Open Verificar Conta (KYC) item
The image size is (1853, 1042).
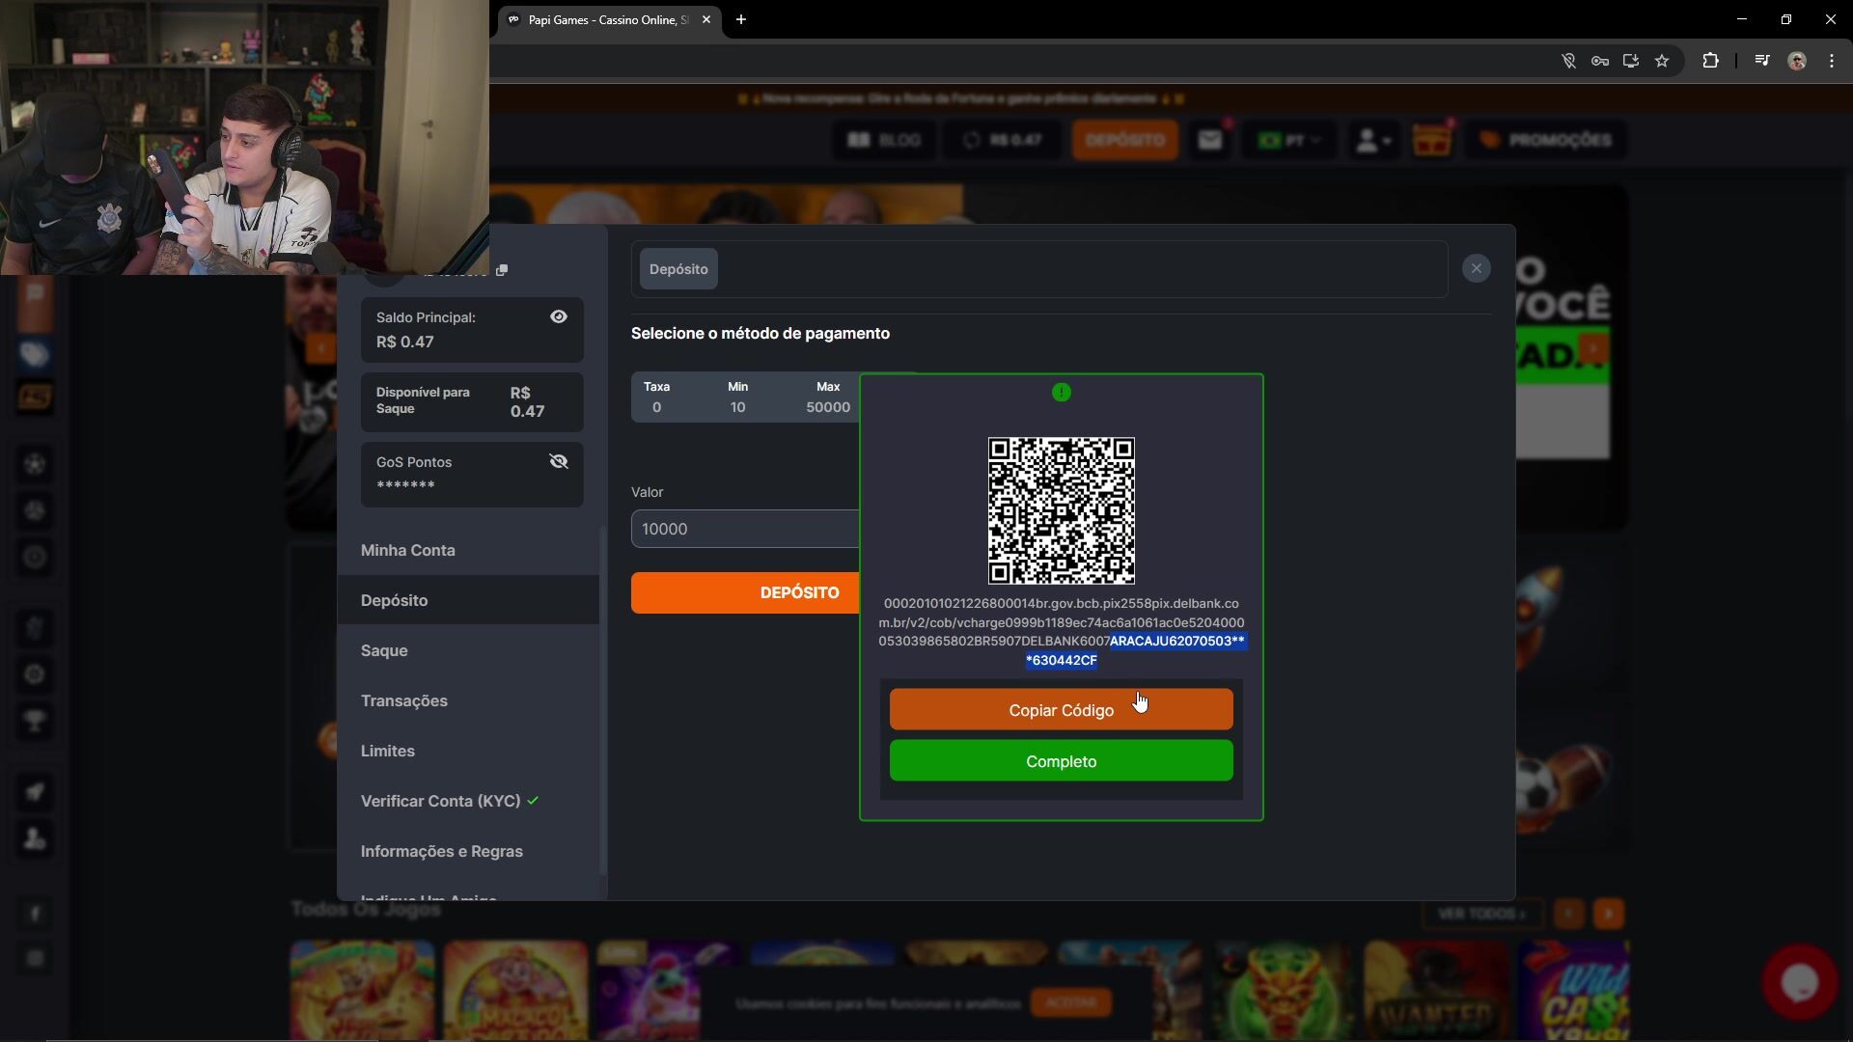449,801
